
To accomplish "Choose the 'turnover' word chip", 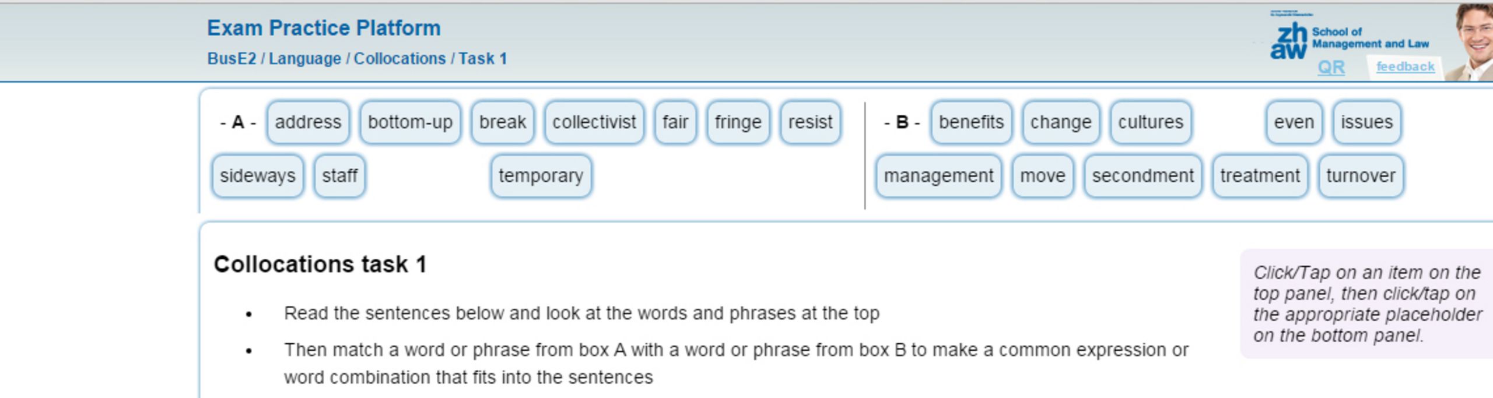I will (x=1361, y=176).
